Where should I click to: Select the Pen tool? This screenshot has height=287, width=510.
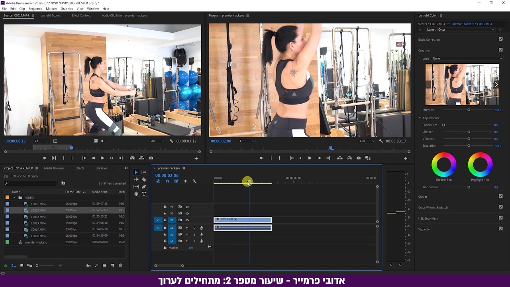pyautogui.click(x=144, y=187)
